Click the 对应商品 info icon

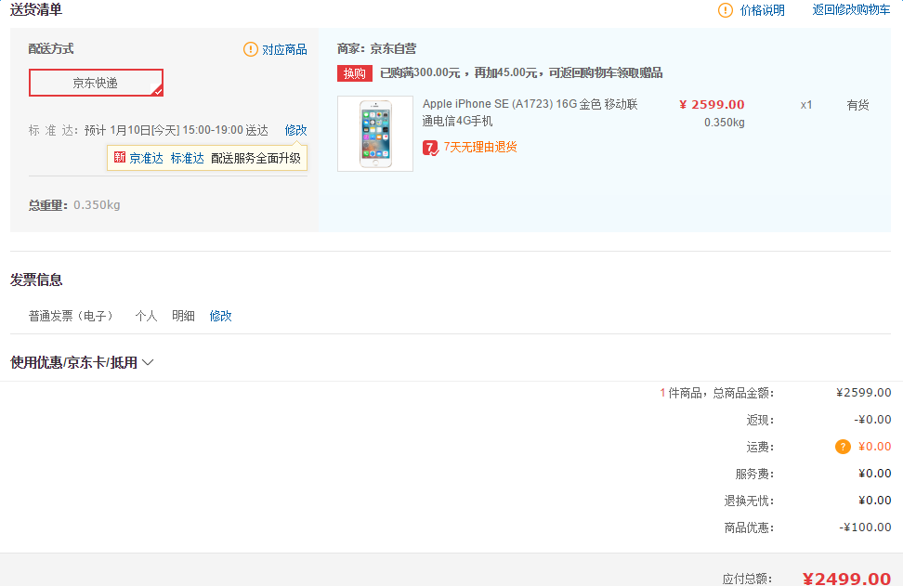[x=251, y=49]
